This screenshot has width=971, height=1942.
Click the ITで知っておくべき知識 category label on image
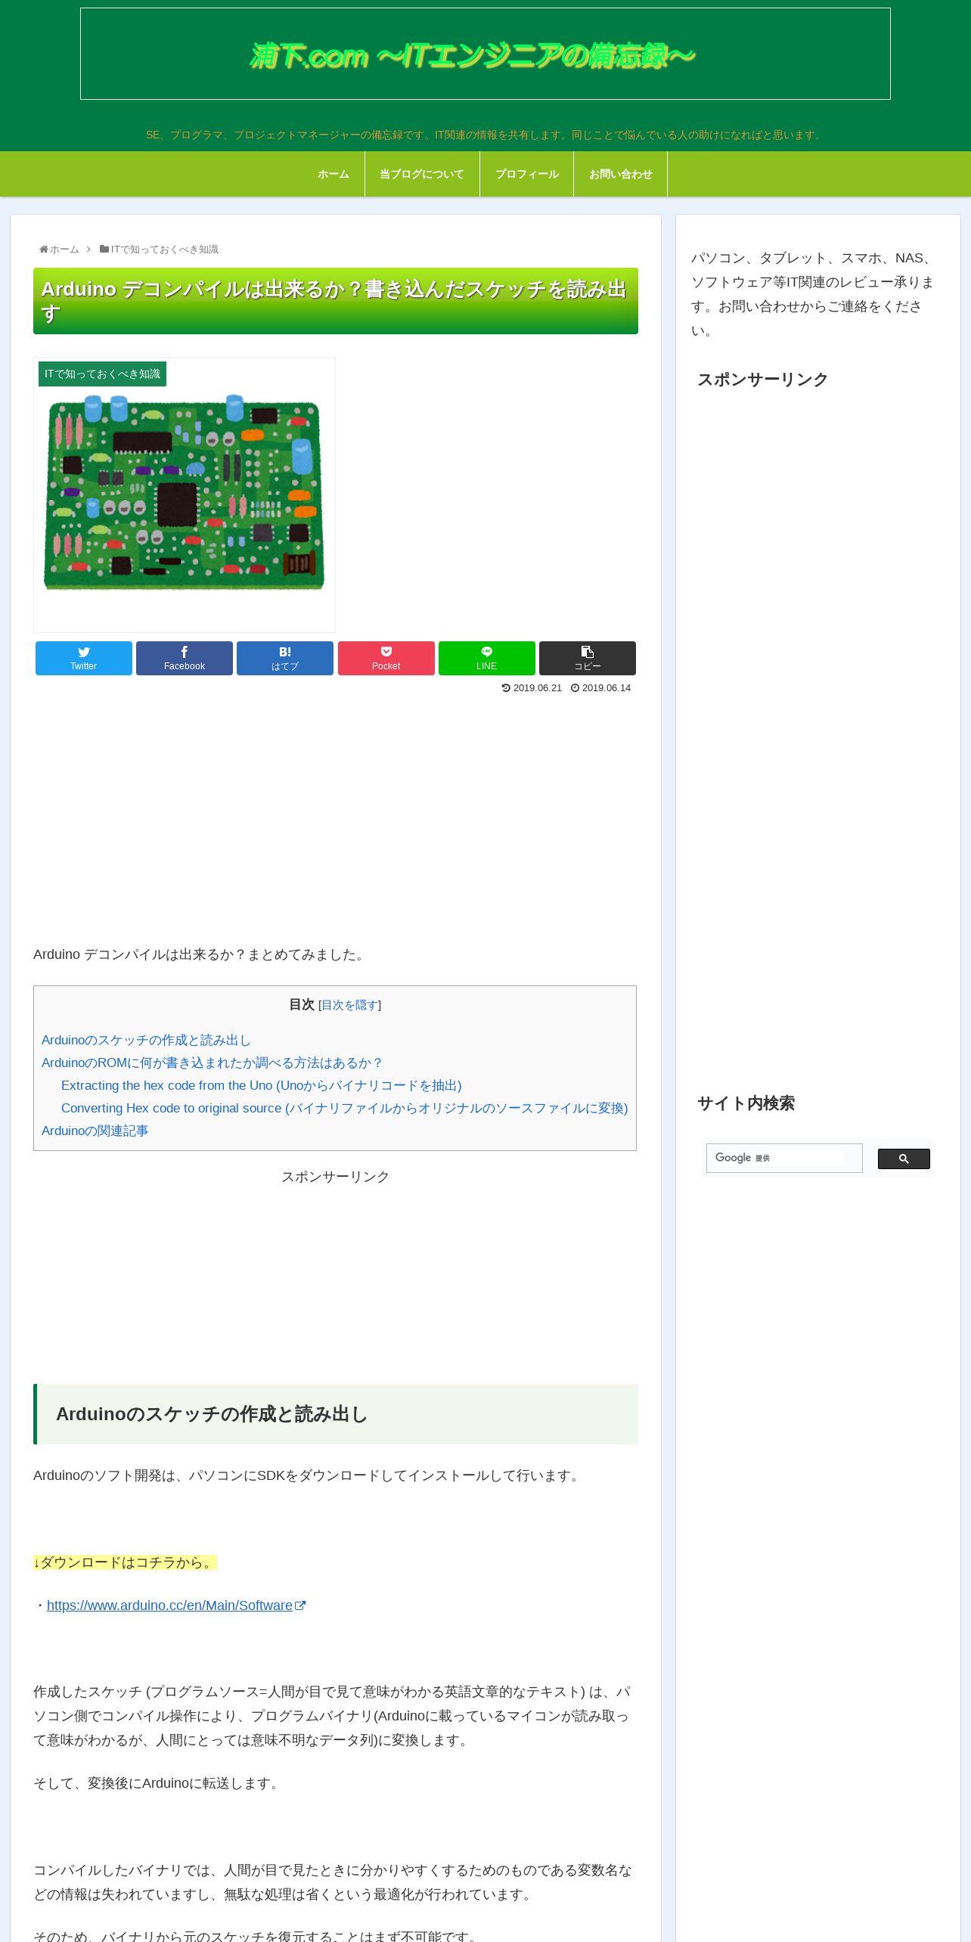(x=102, y=374)
